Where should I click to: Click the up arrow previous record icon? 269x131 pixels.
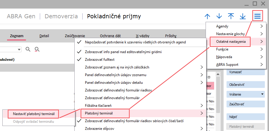click(207, 16)
